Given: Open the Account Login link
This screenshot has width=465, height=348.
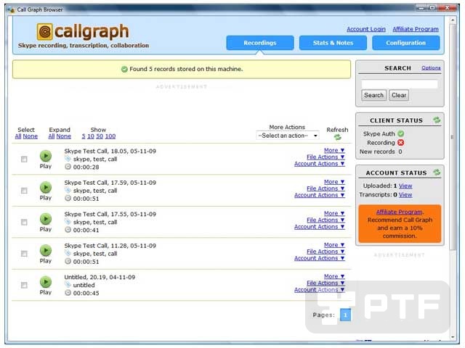Looking at the screenshot, I should pos(366,29).
